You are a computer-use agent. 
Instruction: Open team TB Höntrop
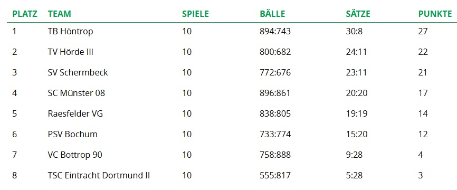[x=71, y=32]
